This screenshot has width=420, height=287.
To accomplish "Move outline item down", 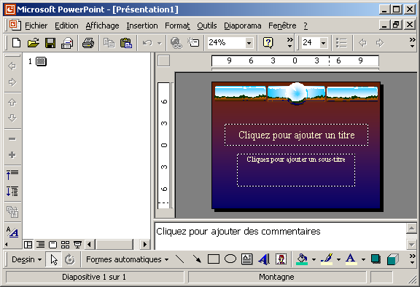I will [x=12, y=118].
